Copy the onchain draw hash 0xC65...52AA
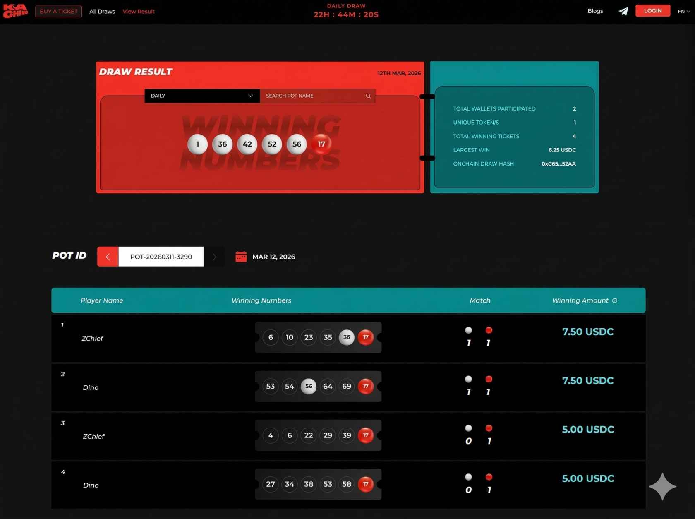The width and height of the screenshot is (695, 519). point(558,164)
